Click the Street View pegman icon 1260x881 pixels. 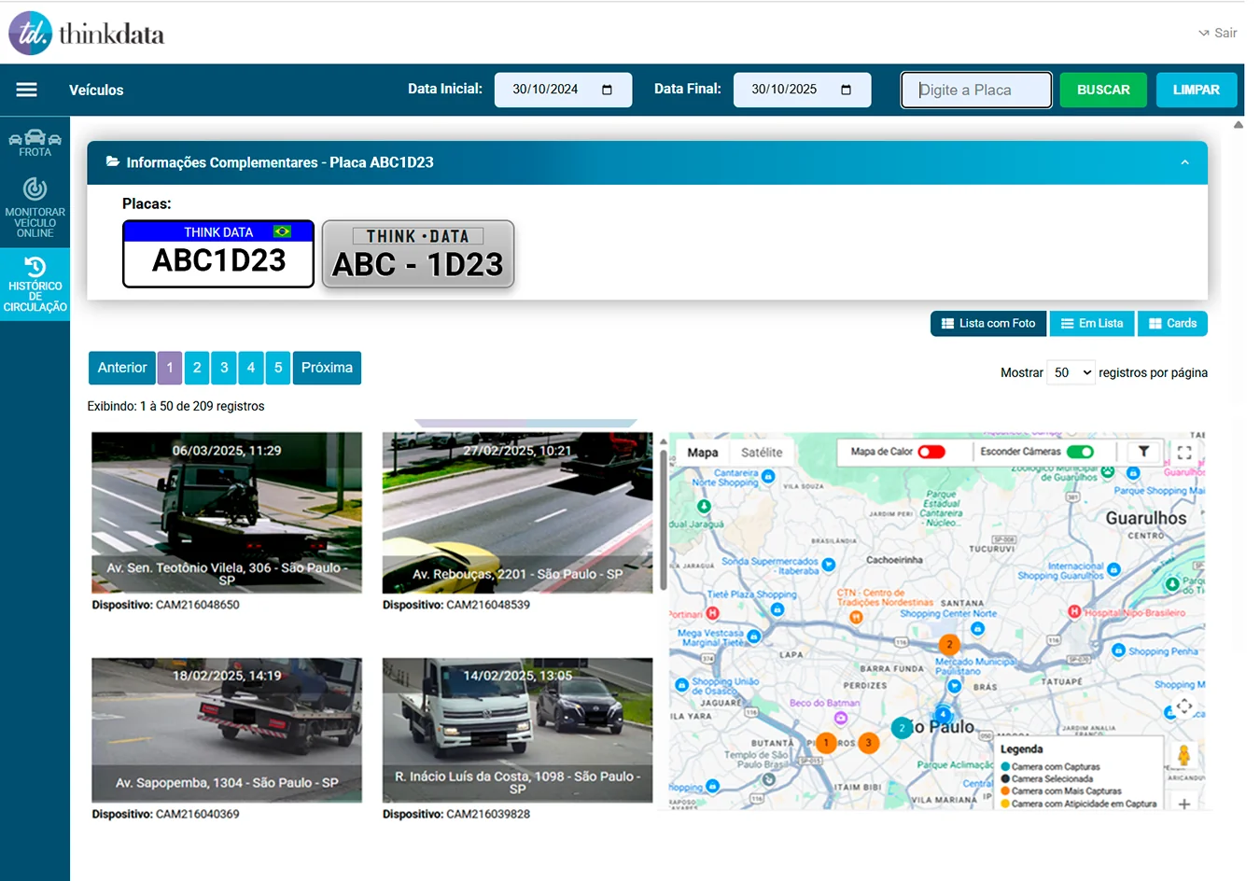click(x=1184, y=755)
